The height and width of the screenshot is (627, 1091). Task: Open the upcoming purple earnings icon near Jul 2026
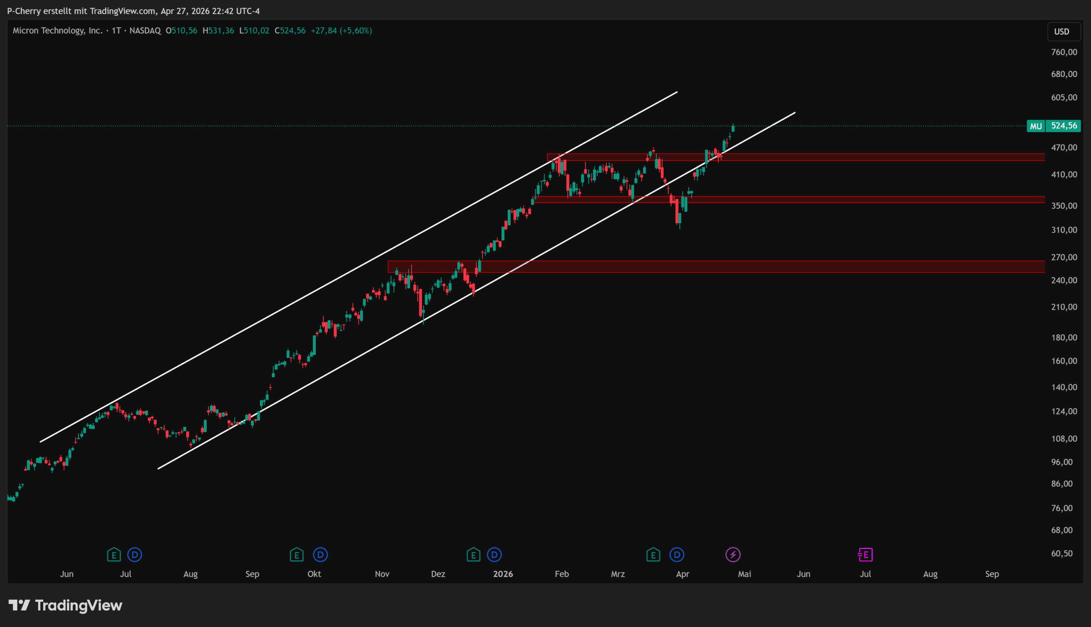[x=865, y=555]
